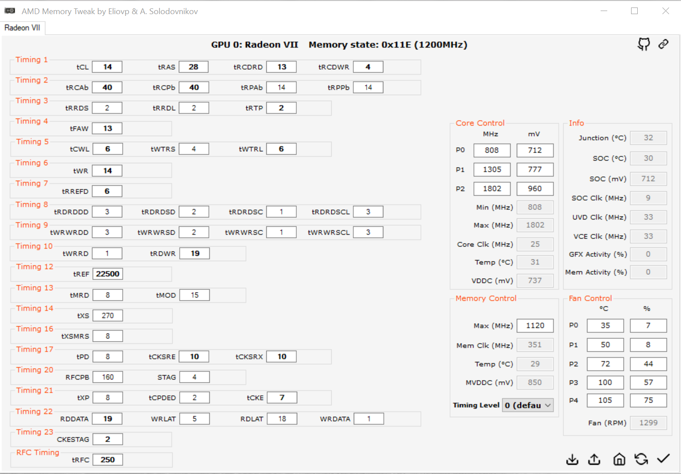Select the tRPPb value box

[x=368, y=87]
